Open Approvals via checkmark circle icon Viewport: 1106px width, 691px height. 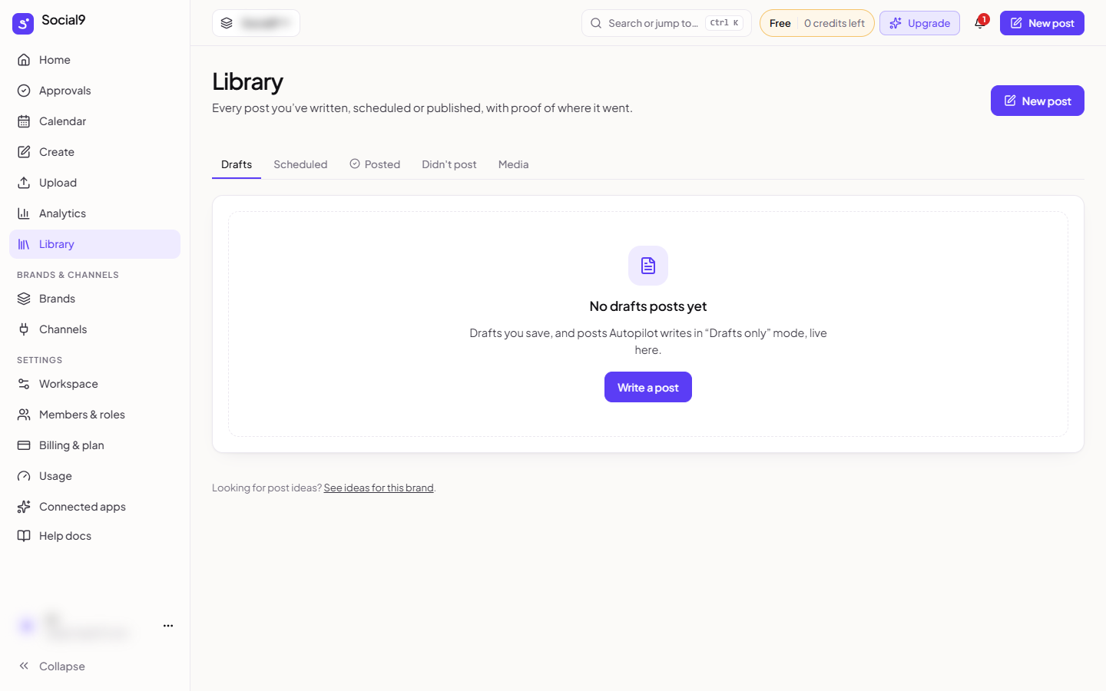24,91
